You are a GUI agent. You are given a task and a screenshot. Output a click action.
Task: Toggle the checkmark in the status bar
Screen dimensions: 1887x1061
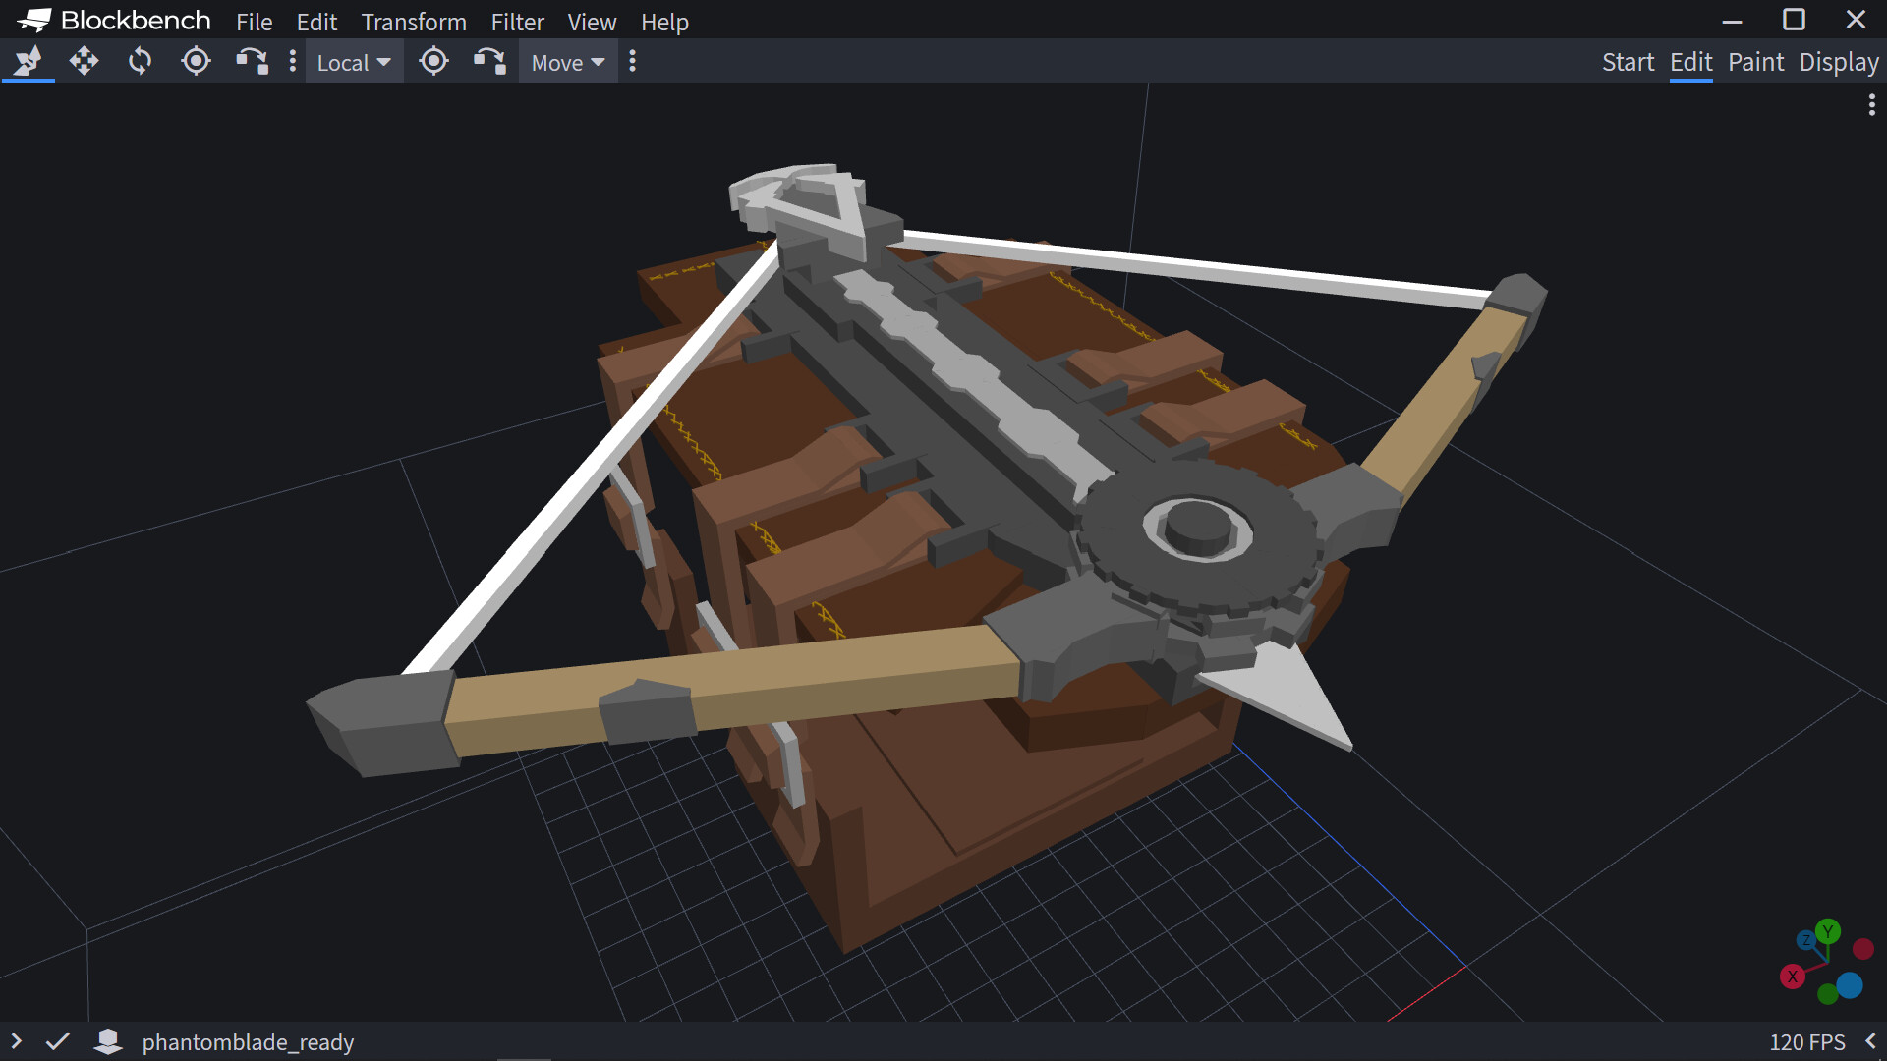pyautogui.click(x=58, y=1041)
